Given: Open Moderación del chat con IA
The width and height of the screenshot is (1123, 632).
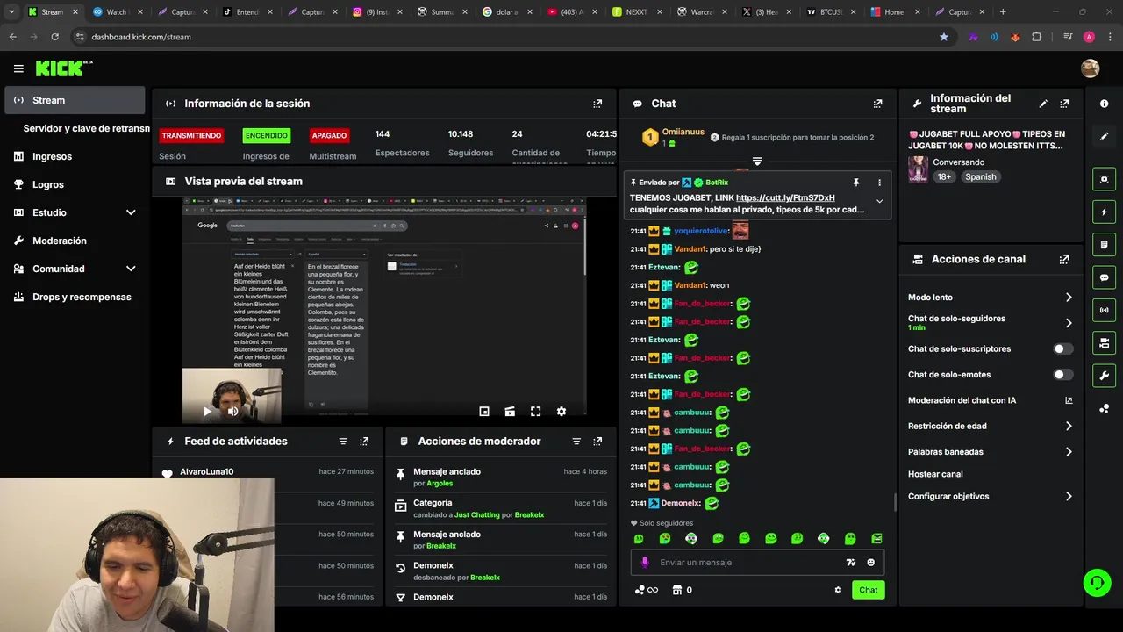Looking at the screenshot, I should [x=990, y=400].
